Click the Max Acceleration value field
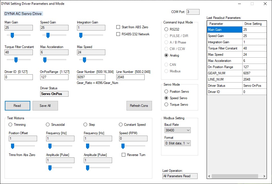The width and height of the screenshot is (272, 184). pyautogui.click(x=54, y=52)
